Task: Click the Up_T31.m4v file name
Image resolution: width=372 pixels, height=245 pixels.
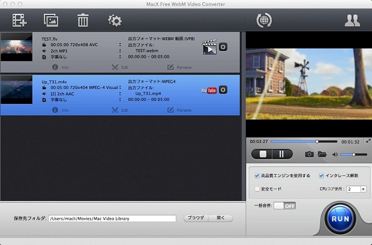Action: (x=54, y=82)
